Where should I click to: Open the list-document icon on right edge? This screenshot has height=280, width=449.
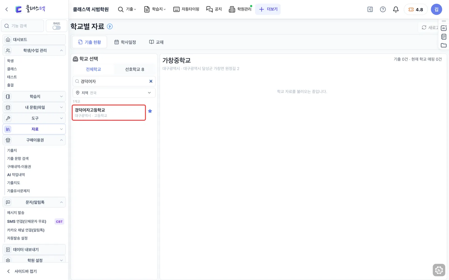click(444, 37)
